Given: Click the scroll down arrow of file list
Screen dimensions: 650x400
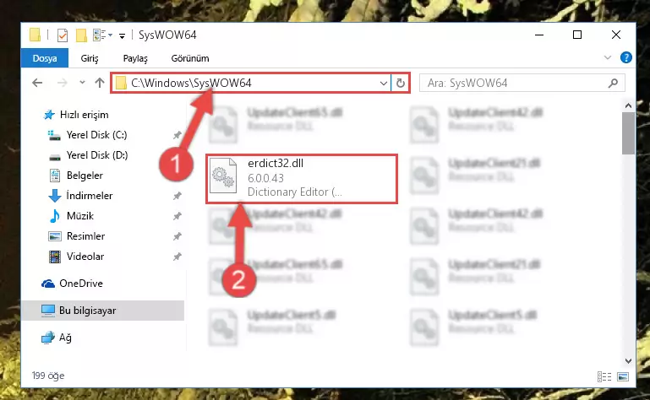Looking at the screenshot, I should (628, 361).
